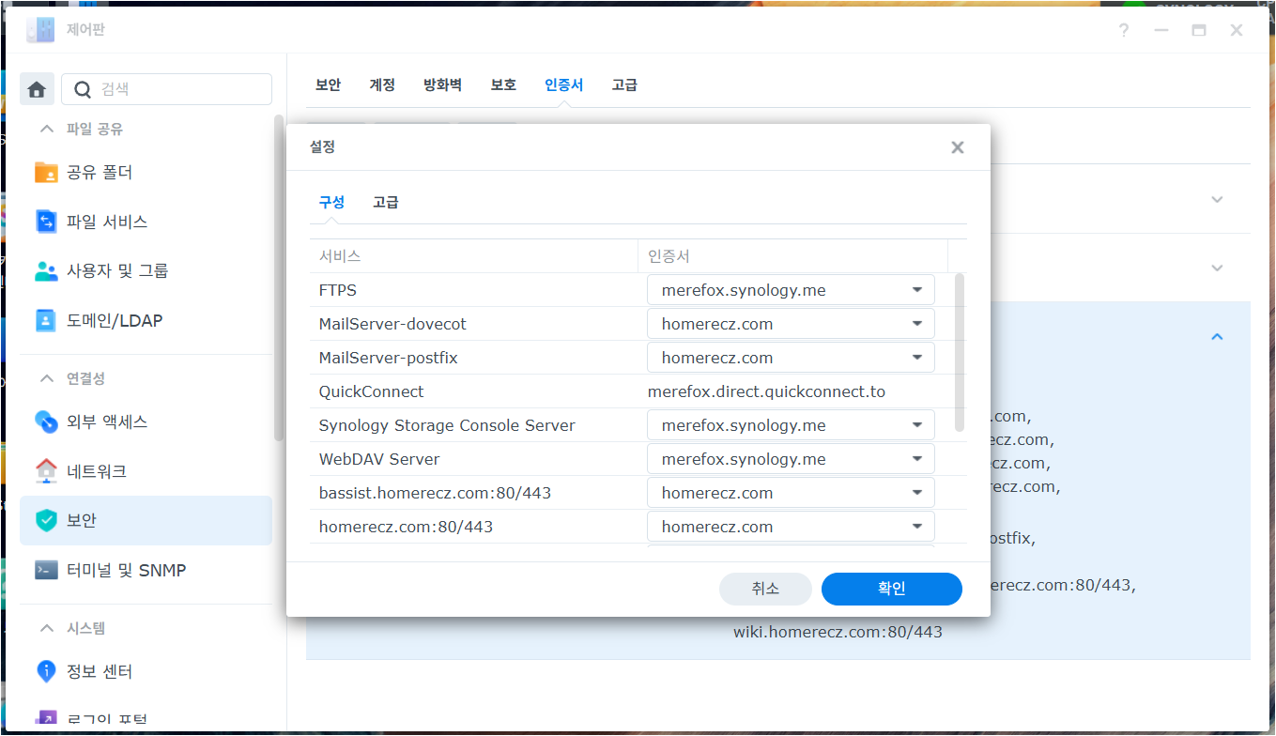The image size is (1276, 736).
Task: Collapse the 파일 공유 sidebar section
Action: click(x=46, y=129)
